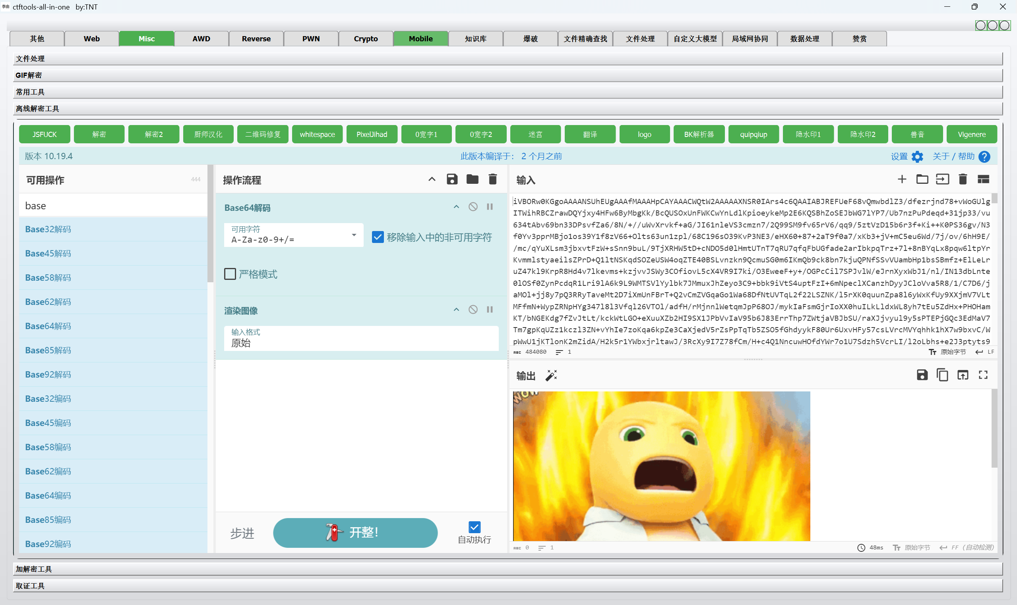This screenshot has height=605, width=1017.
Task: Toggle the 自动执行 checkbox
Action: (x=474, y=527)
